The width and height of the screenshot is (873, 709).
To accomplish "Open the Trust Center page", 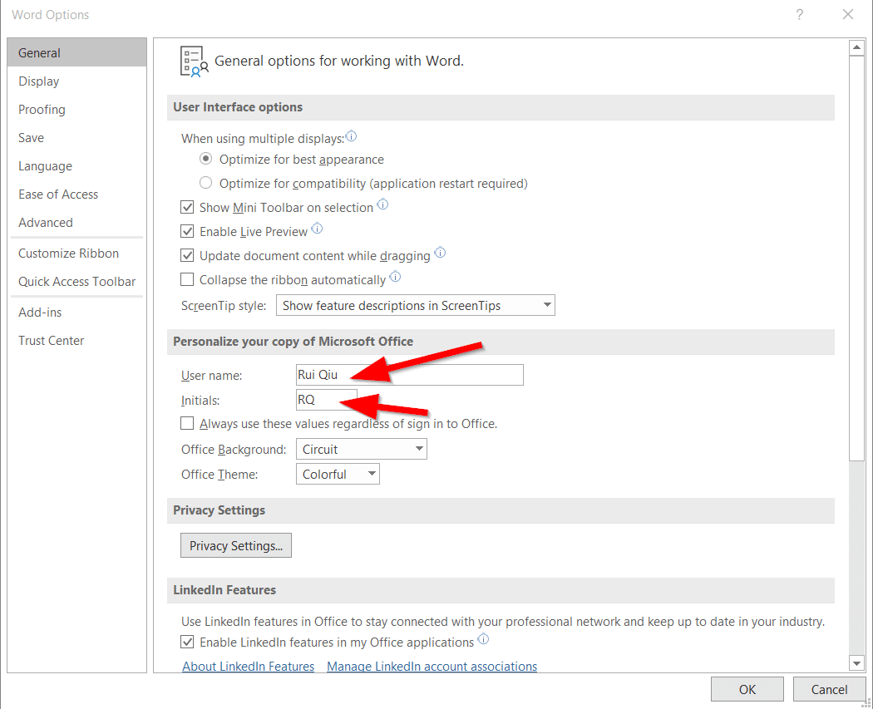I will [x=76, y=341].
